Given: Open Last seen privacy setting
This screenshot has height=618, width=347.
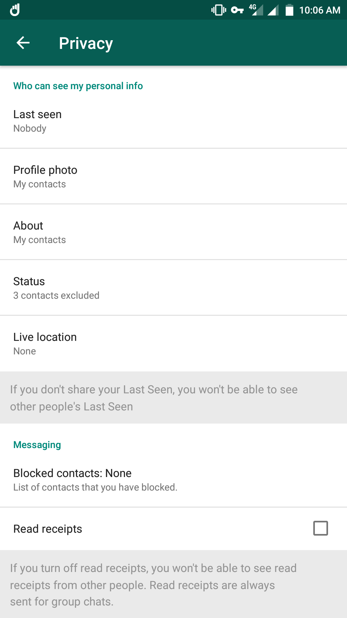Looking at the screenshot, I should [173, 121].
